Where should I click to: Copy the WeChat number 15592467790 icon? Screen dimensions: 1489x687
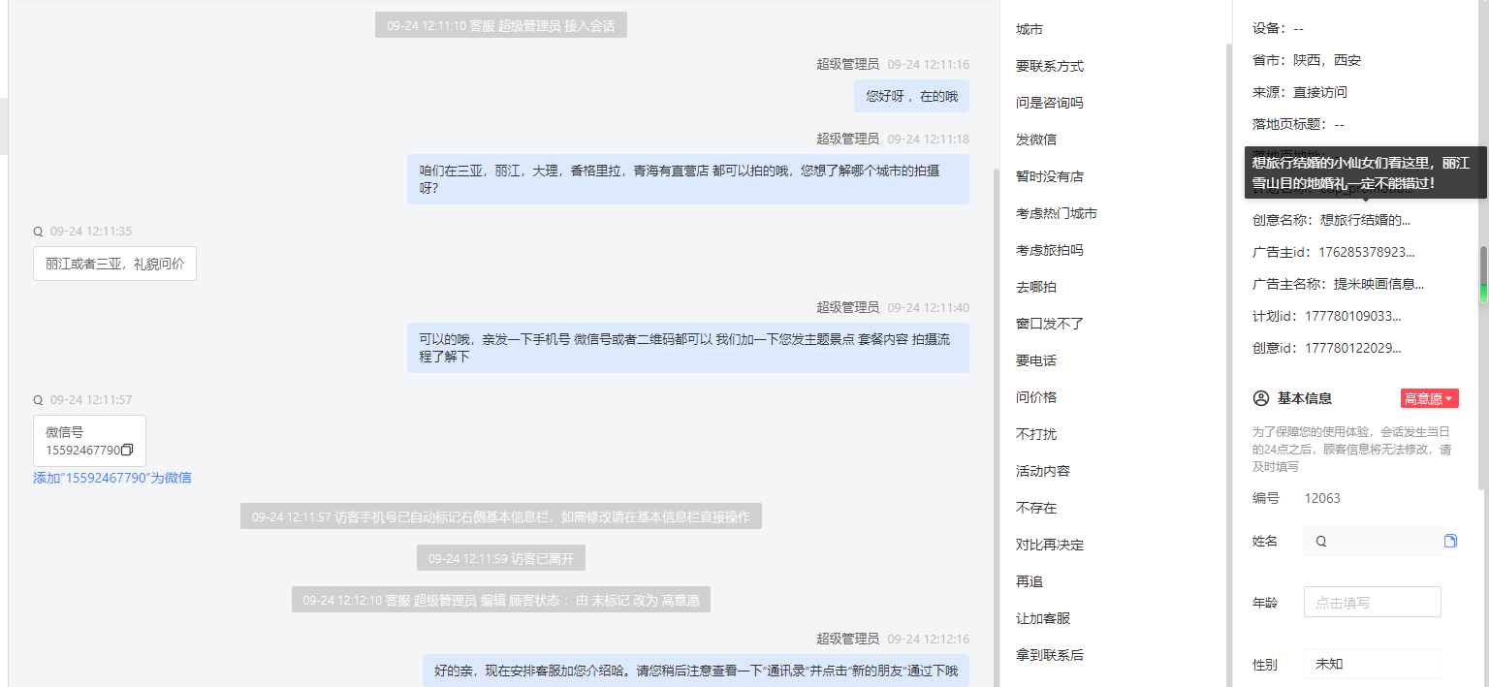click(x=127, y=450)
